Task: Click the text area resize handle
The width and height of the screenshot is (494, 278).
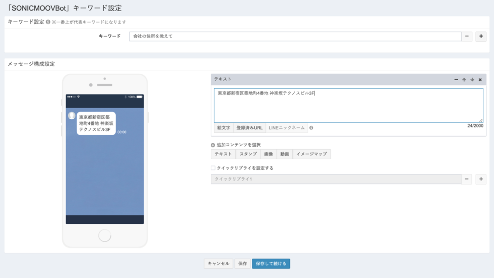Action: click(481, 120)
